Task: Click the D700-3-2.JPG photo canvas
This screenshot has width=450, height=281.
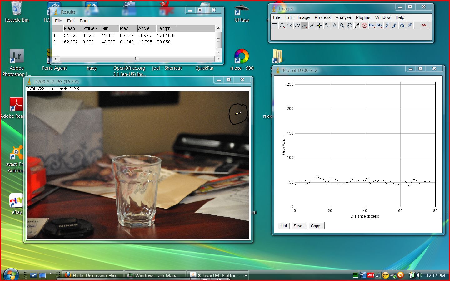Action: 138,165
